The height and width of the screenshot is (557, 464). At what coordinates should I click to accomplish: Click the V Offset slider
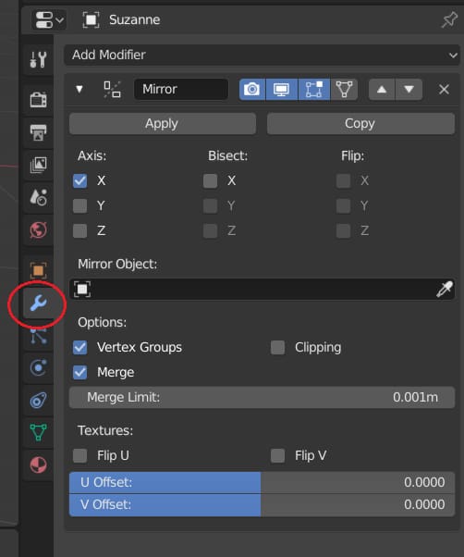pyautogui.click(x=262, y=505)
